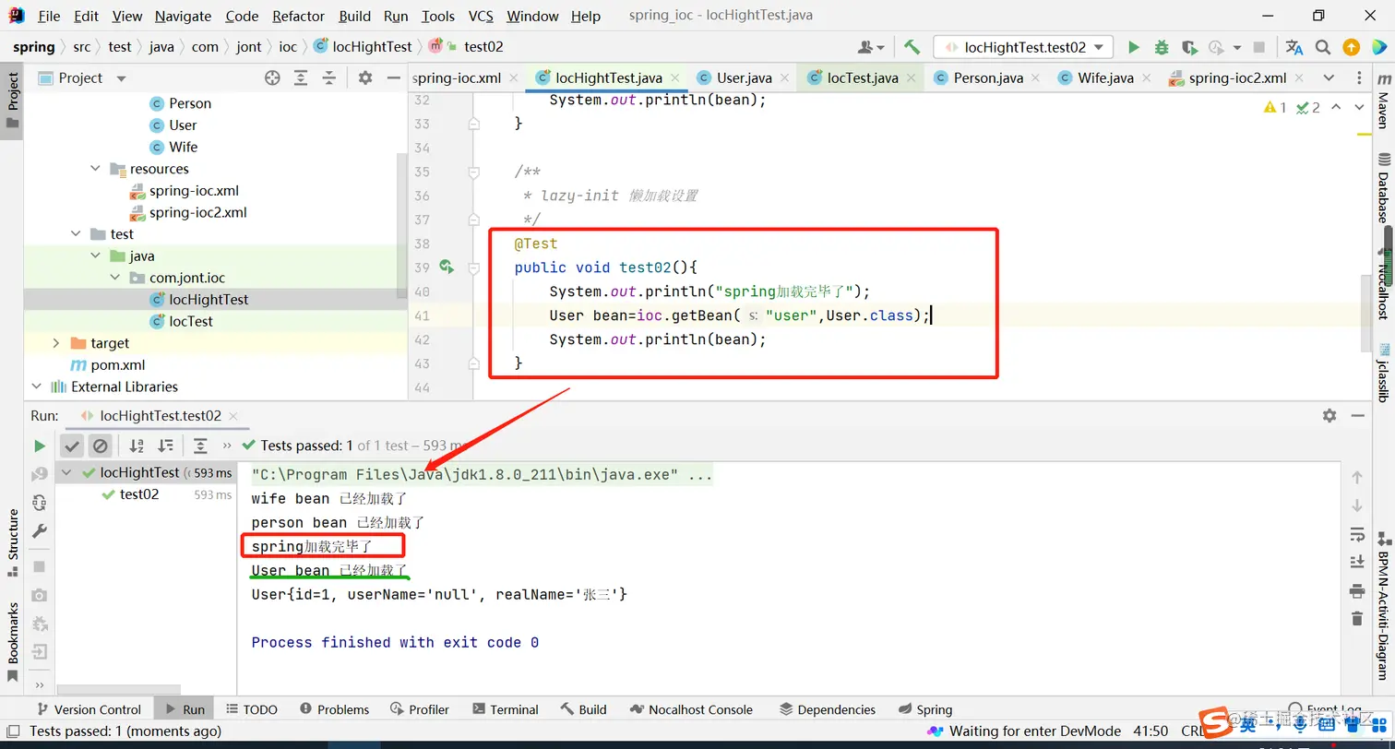This screenshot has height=749, width=1395.
Task: Click the editor vertical scrollbar
Action: pyautogui.click(x=1365, y=312)
